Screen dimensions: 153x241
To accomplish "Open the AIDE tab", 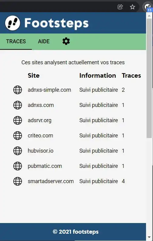I will (x=44, y=41).
